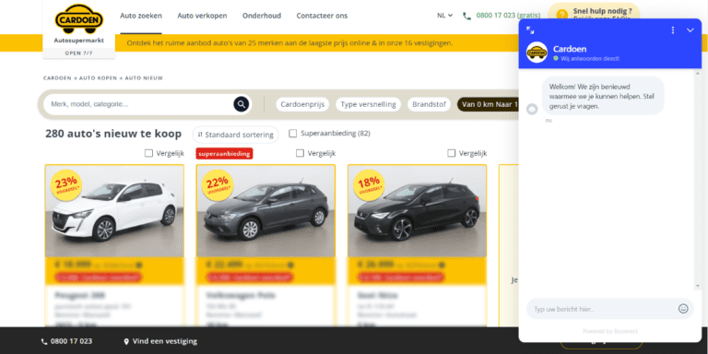
Task: Click the green phone icon in header
Action: pos(466,16)
